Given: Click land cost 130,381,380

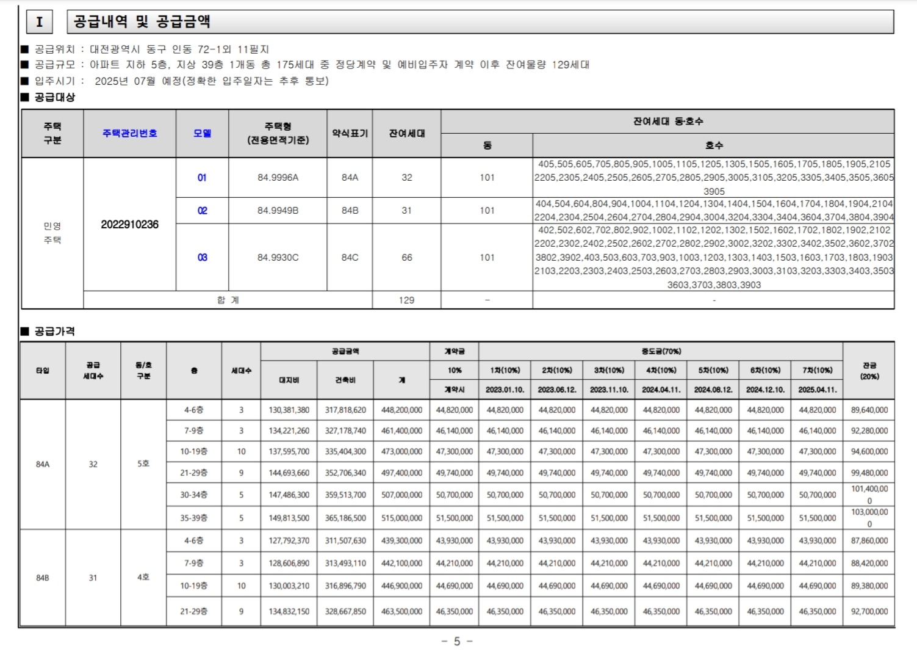Looking at the screenshot, I should click(x=289, y=410).
